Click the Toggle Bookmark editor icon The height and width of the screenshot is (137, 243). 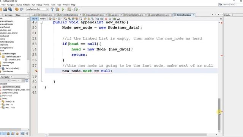(93, 19)
